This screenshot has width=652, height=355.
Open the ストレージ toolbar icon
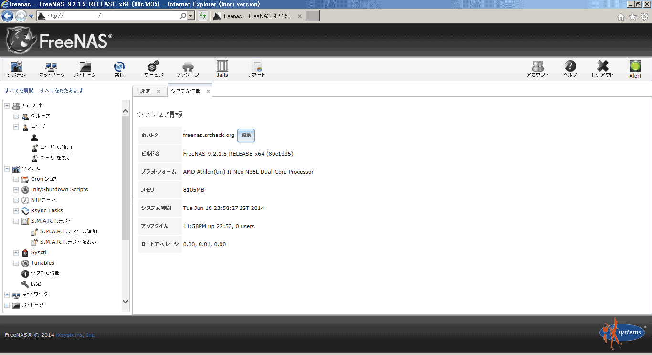(x=85, y=69)
